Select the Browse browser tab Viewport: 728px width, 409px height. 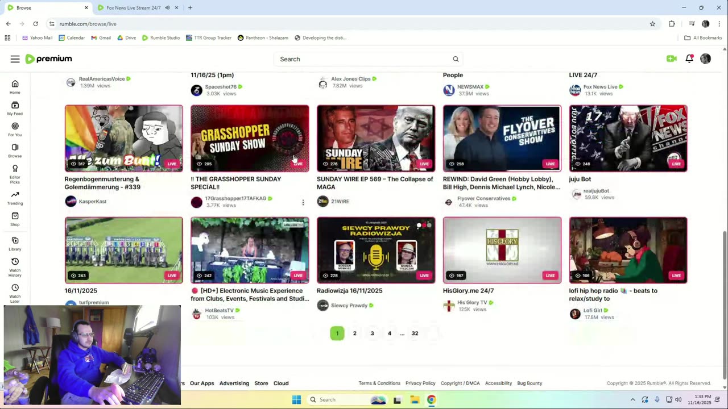[47, 8]
